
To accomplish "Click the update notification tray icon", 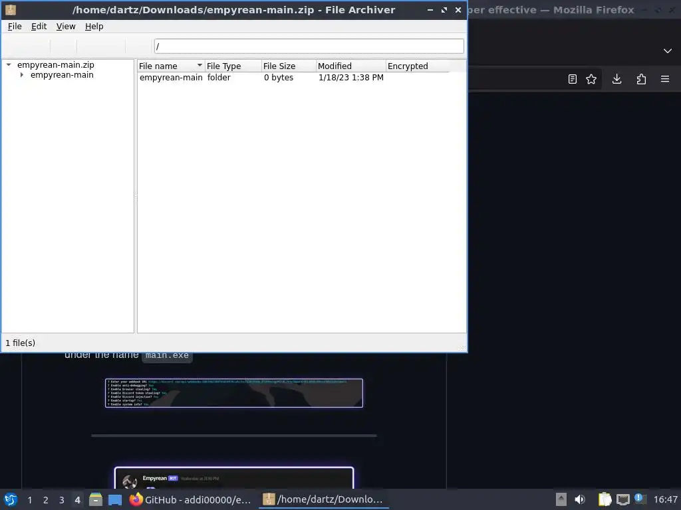I will (x=640, y=499).
